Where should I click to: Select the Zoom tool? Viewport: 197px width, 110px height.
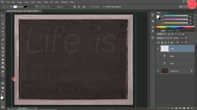pos(3,92)
